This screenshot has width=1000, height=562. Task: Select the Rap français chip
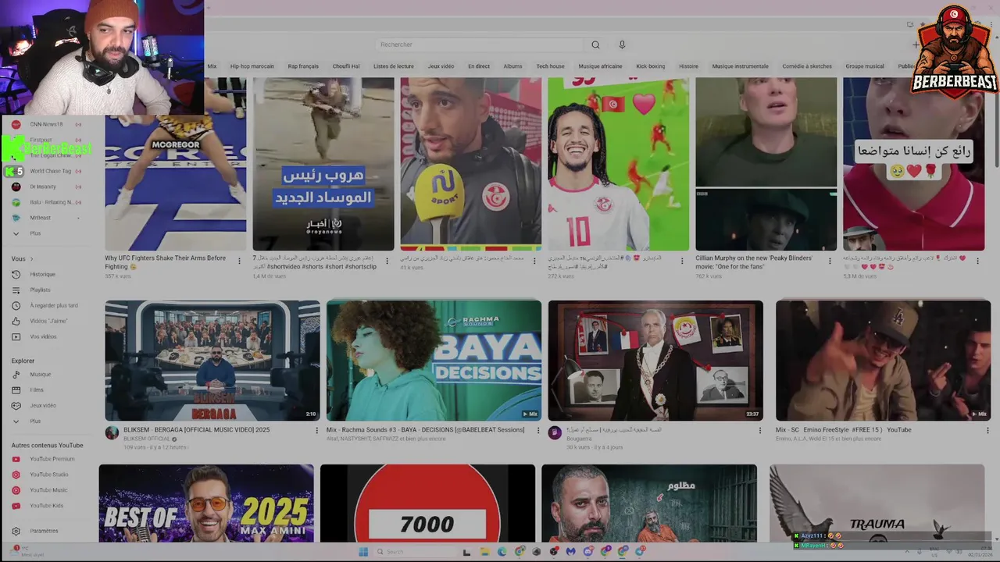coord(303,66)
